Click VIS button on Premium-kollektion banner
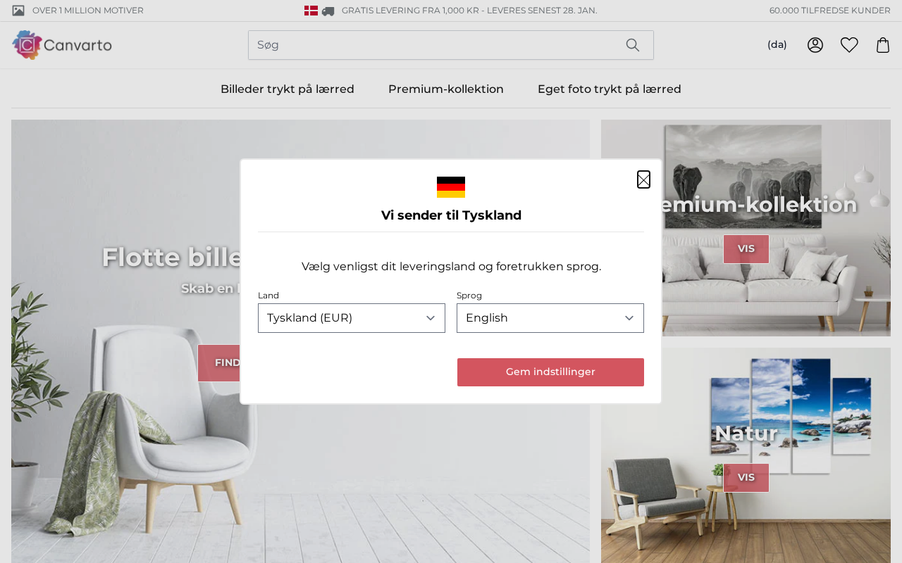Image resolution: width=902 pixels, height=563 pixels. click(746, 249)
